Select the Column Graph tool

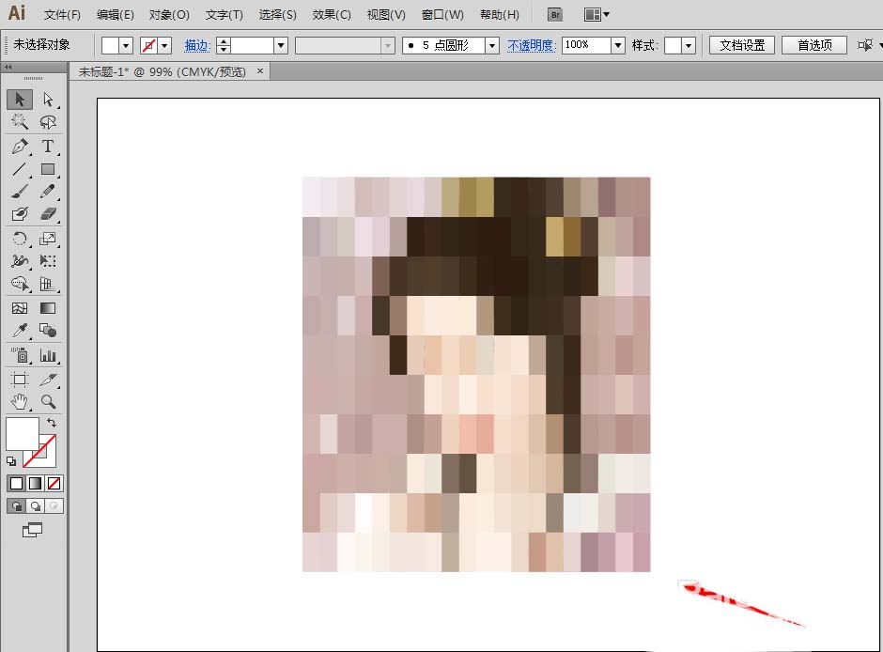pos(48,355)
